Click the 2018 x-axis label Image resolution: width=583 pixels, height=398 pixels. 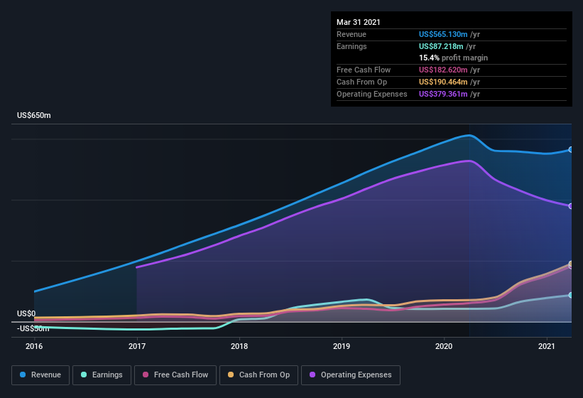coord(239,346)
